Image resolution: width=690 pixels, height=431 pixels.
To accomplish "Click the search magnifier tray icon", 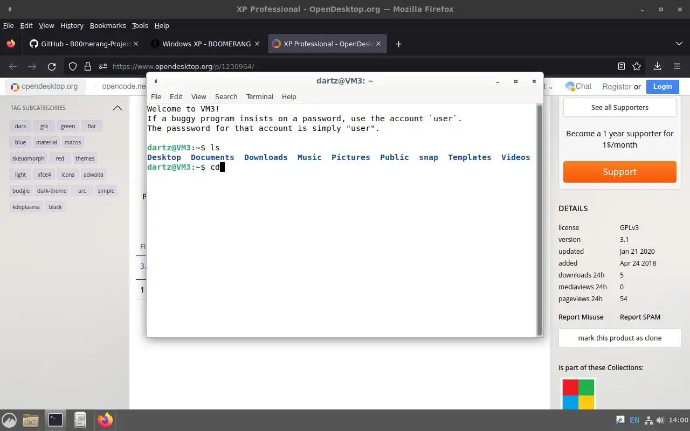I will [620, 420].
